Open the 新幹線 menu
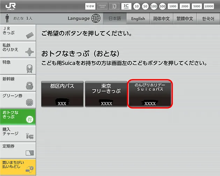The width and height of the screenshot is (220, 176). (18, 83)
